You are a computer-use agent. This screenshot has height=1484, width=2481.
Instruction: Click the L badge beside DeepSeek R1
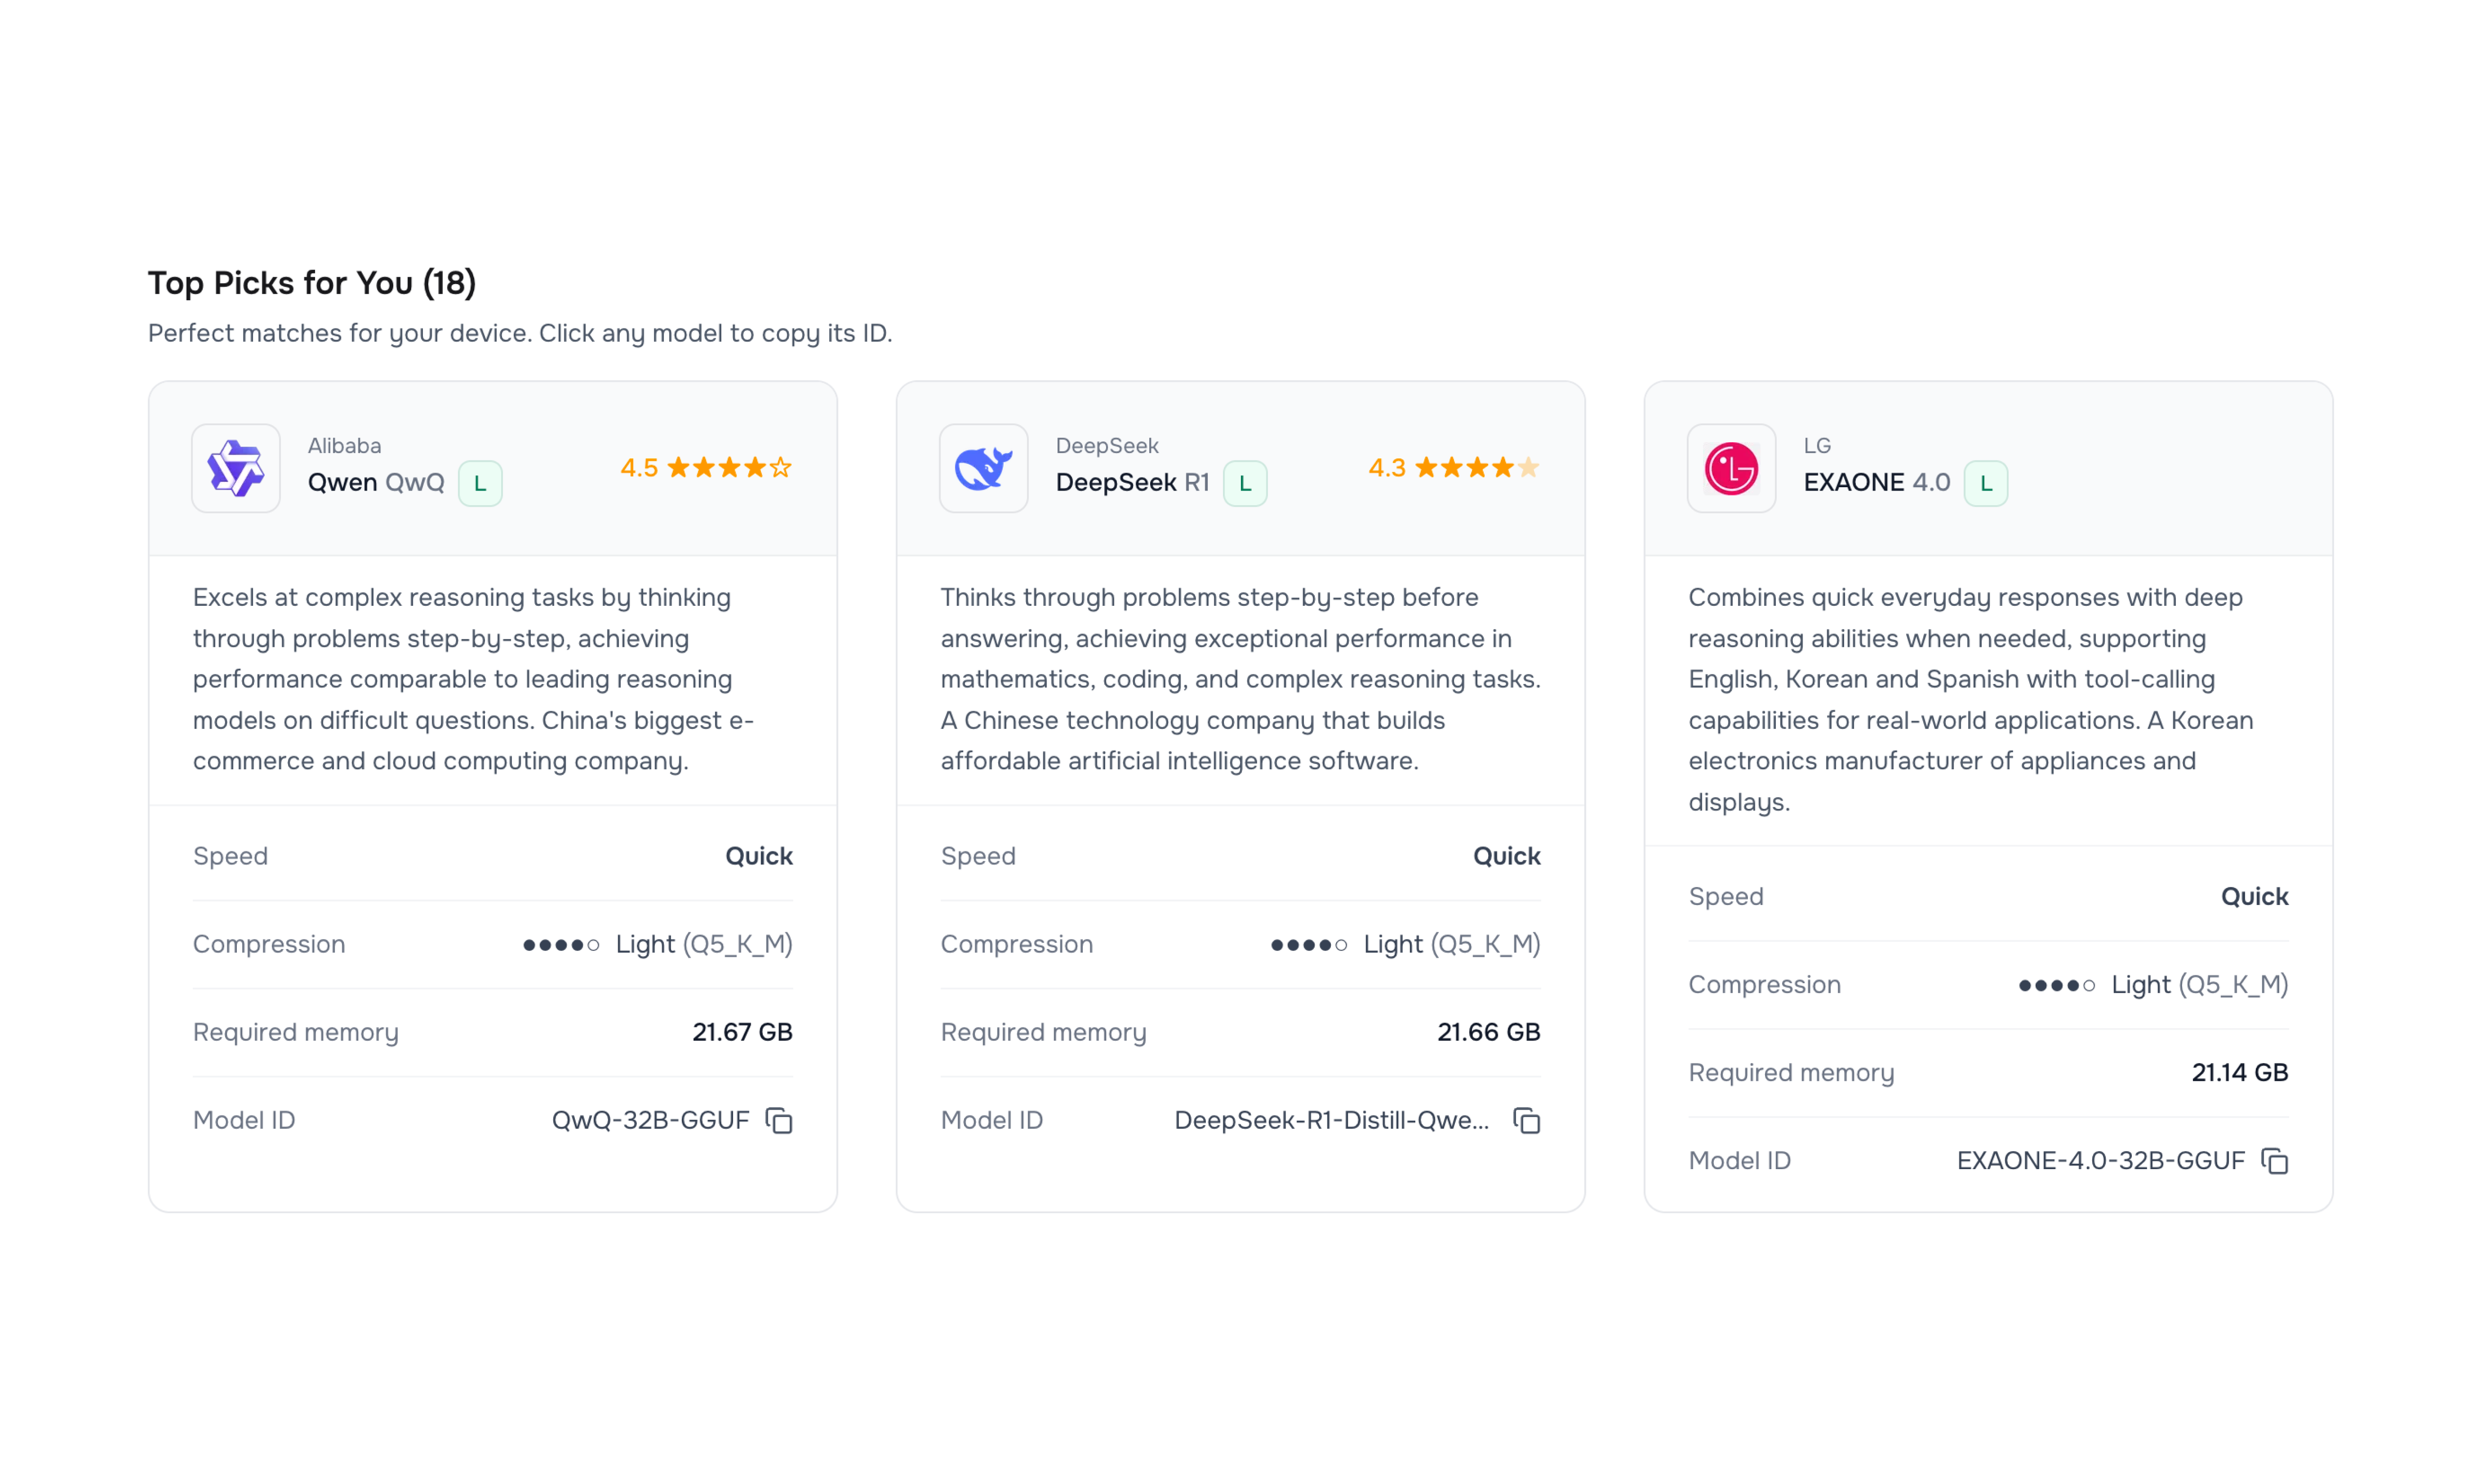1245,483
